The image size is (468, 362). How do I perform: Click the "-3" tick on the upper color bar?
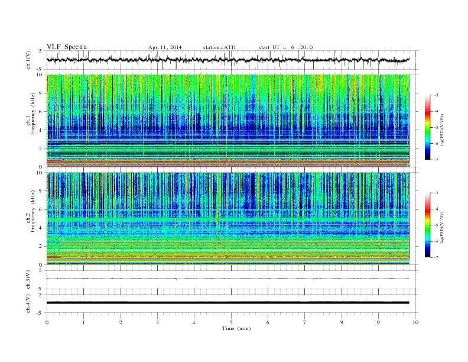(435, 95)
